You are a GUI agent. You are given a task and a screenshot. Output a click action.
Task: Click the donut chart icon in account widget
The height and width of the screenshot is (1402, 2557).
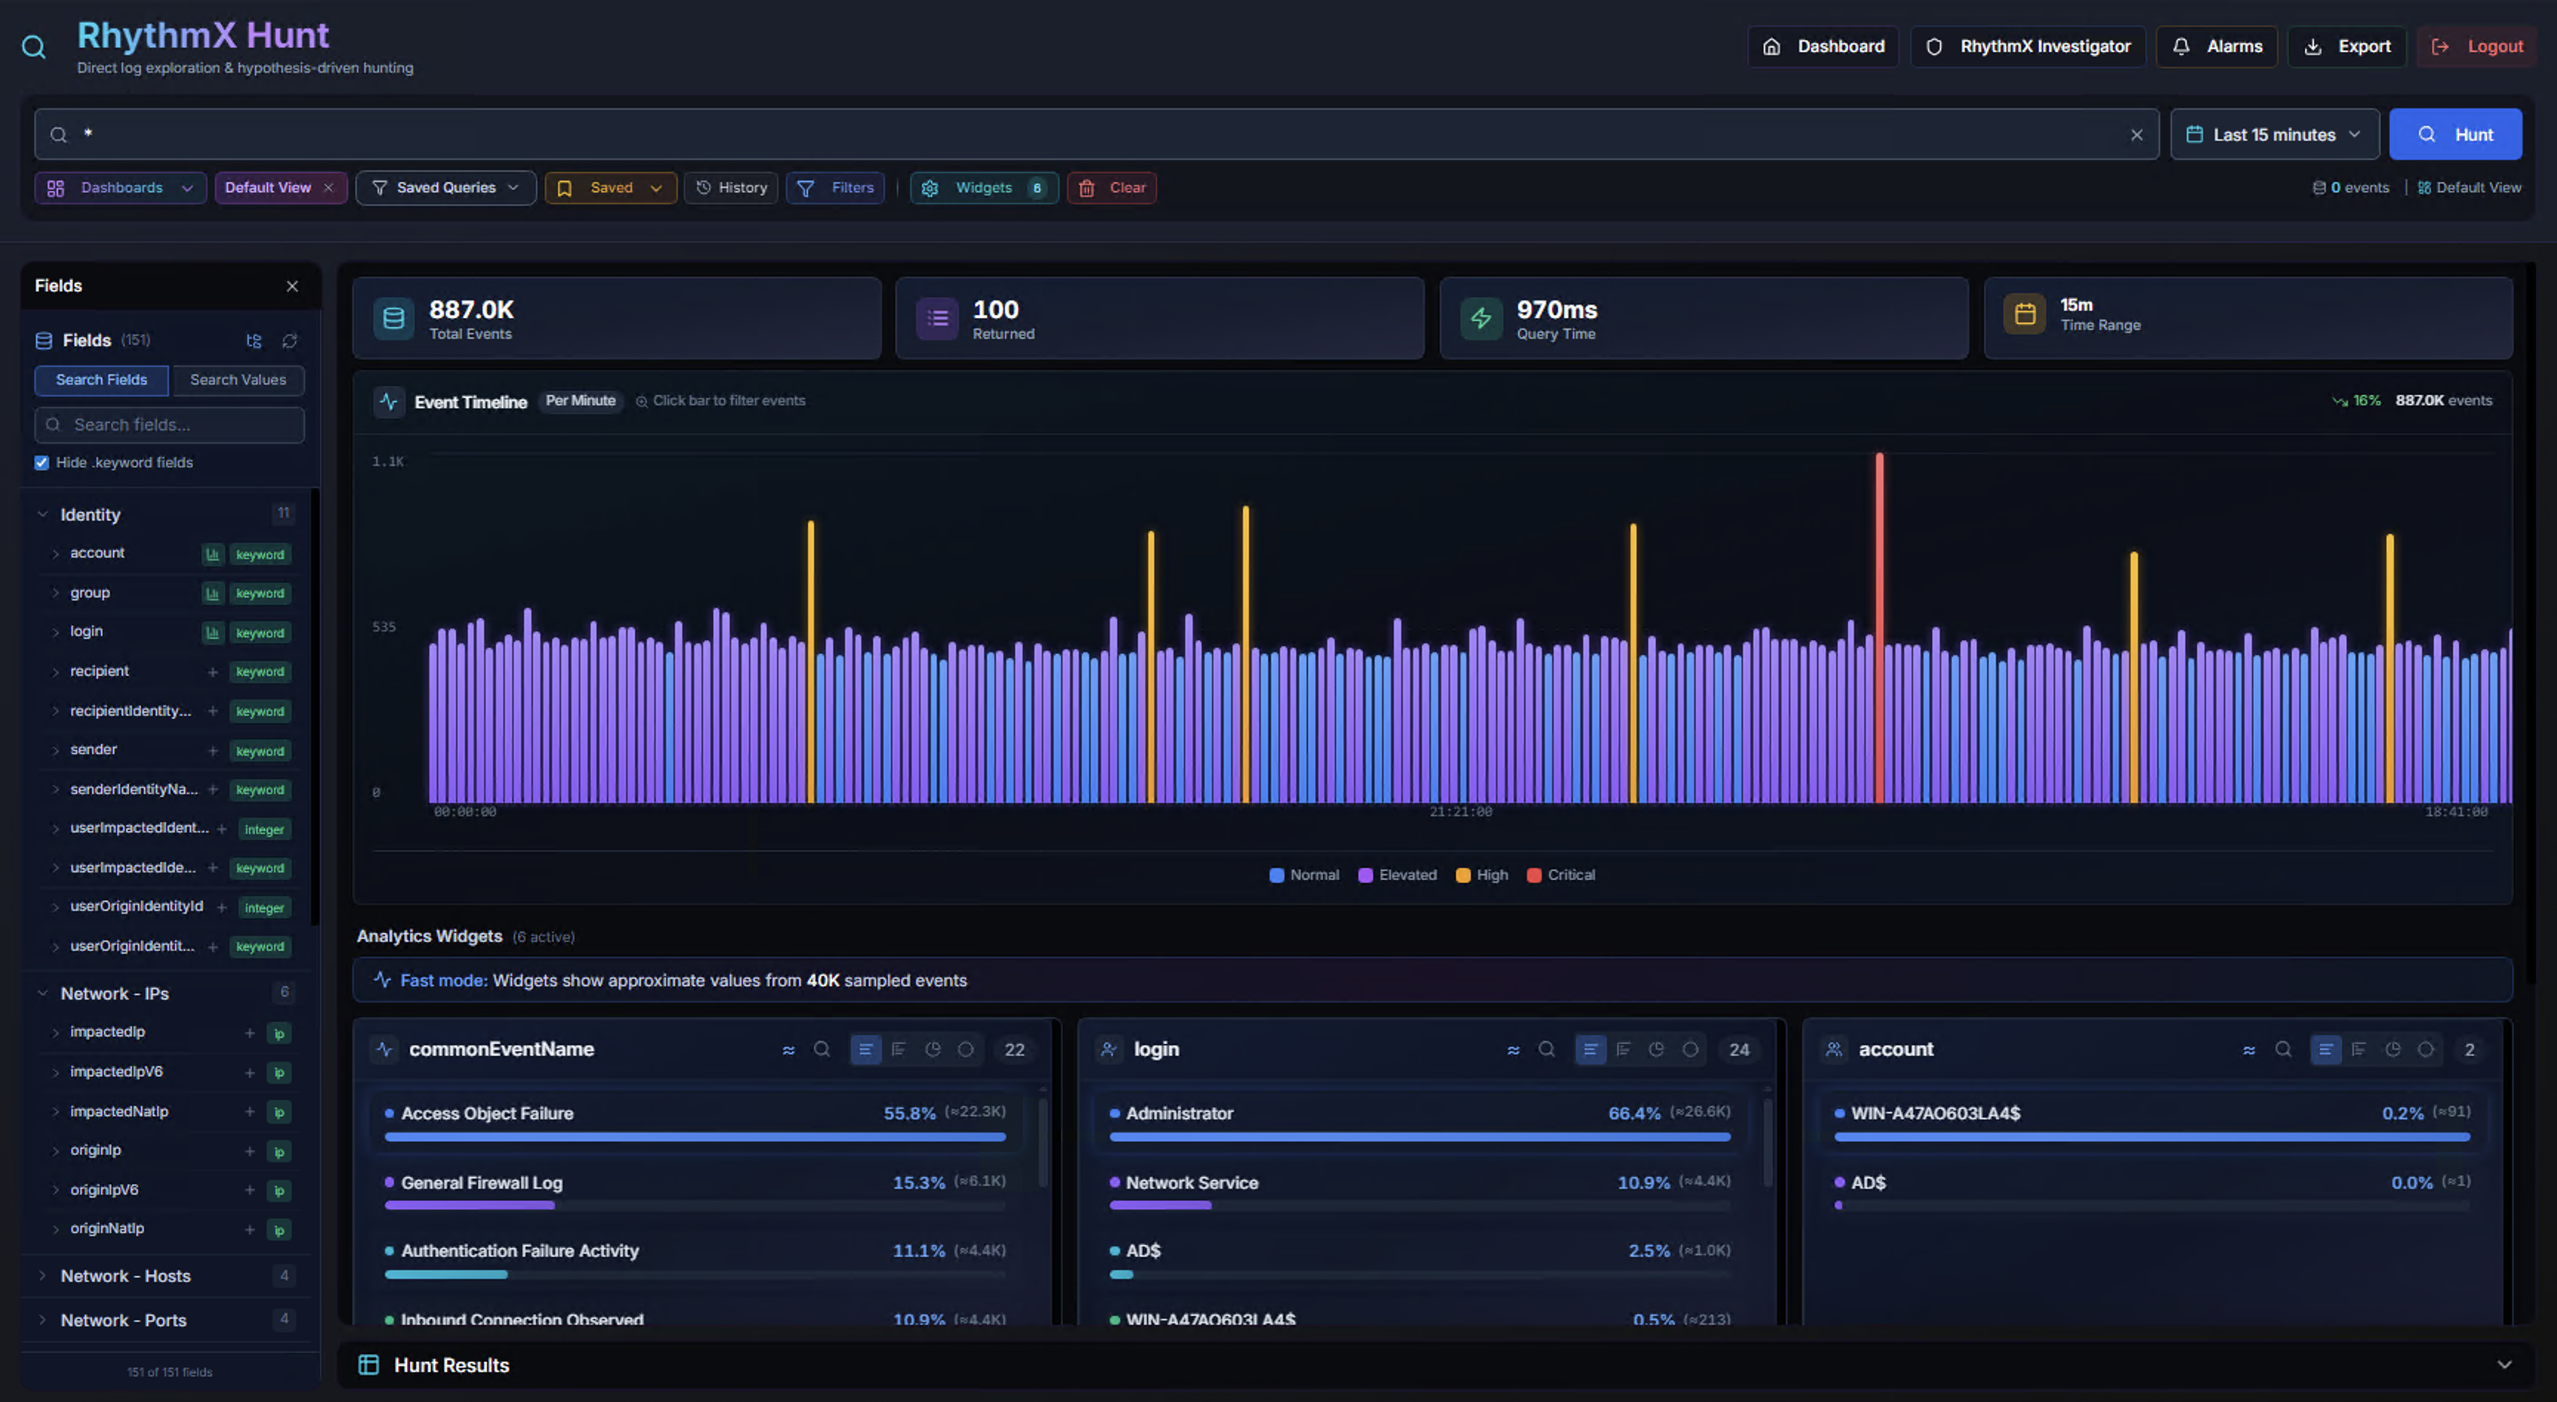click(2426, 1049)
